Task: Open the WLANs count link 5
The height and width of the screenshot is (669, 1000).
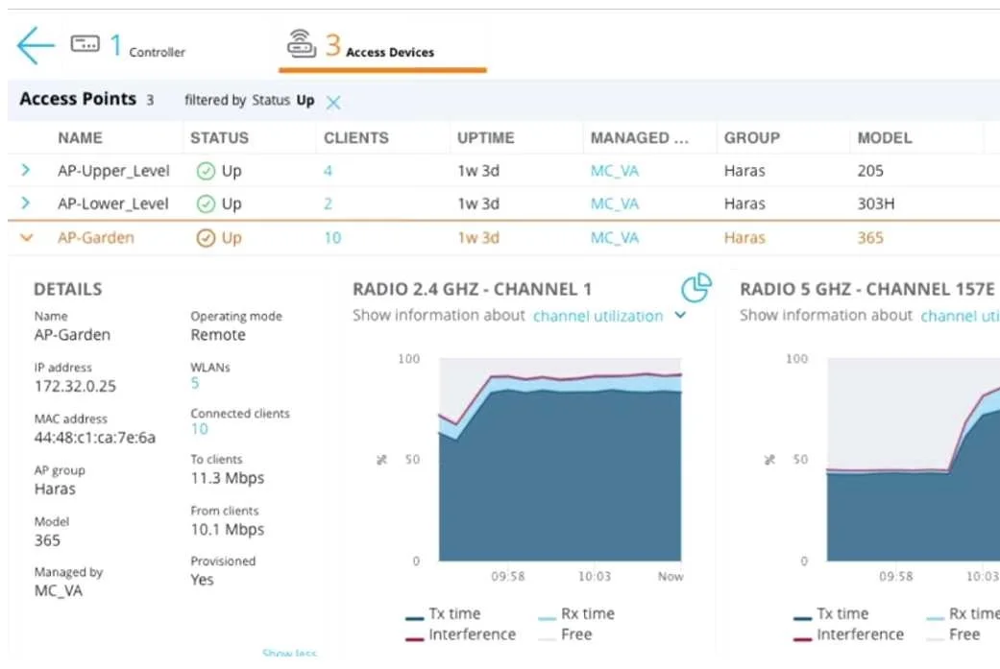Action: pos(195,383)
